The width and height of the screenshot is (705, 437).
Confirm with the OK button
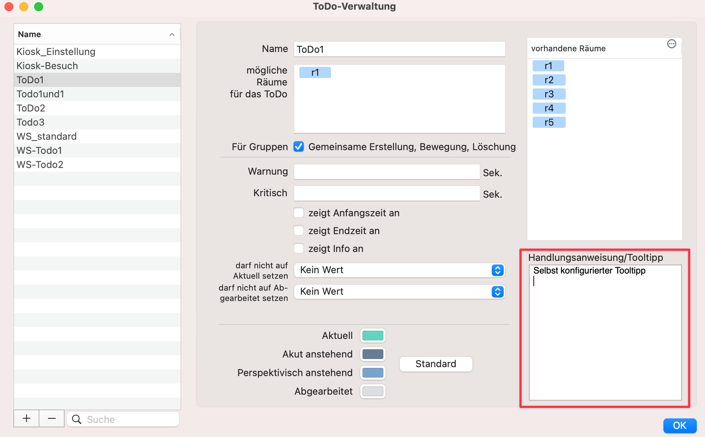pyautogui.click(x=680, y=425)
